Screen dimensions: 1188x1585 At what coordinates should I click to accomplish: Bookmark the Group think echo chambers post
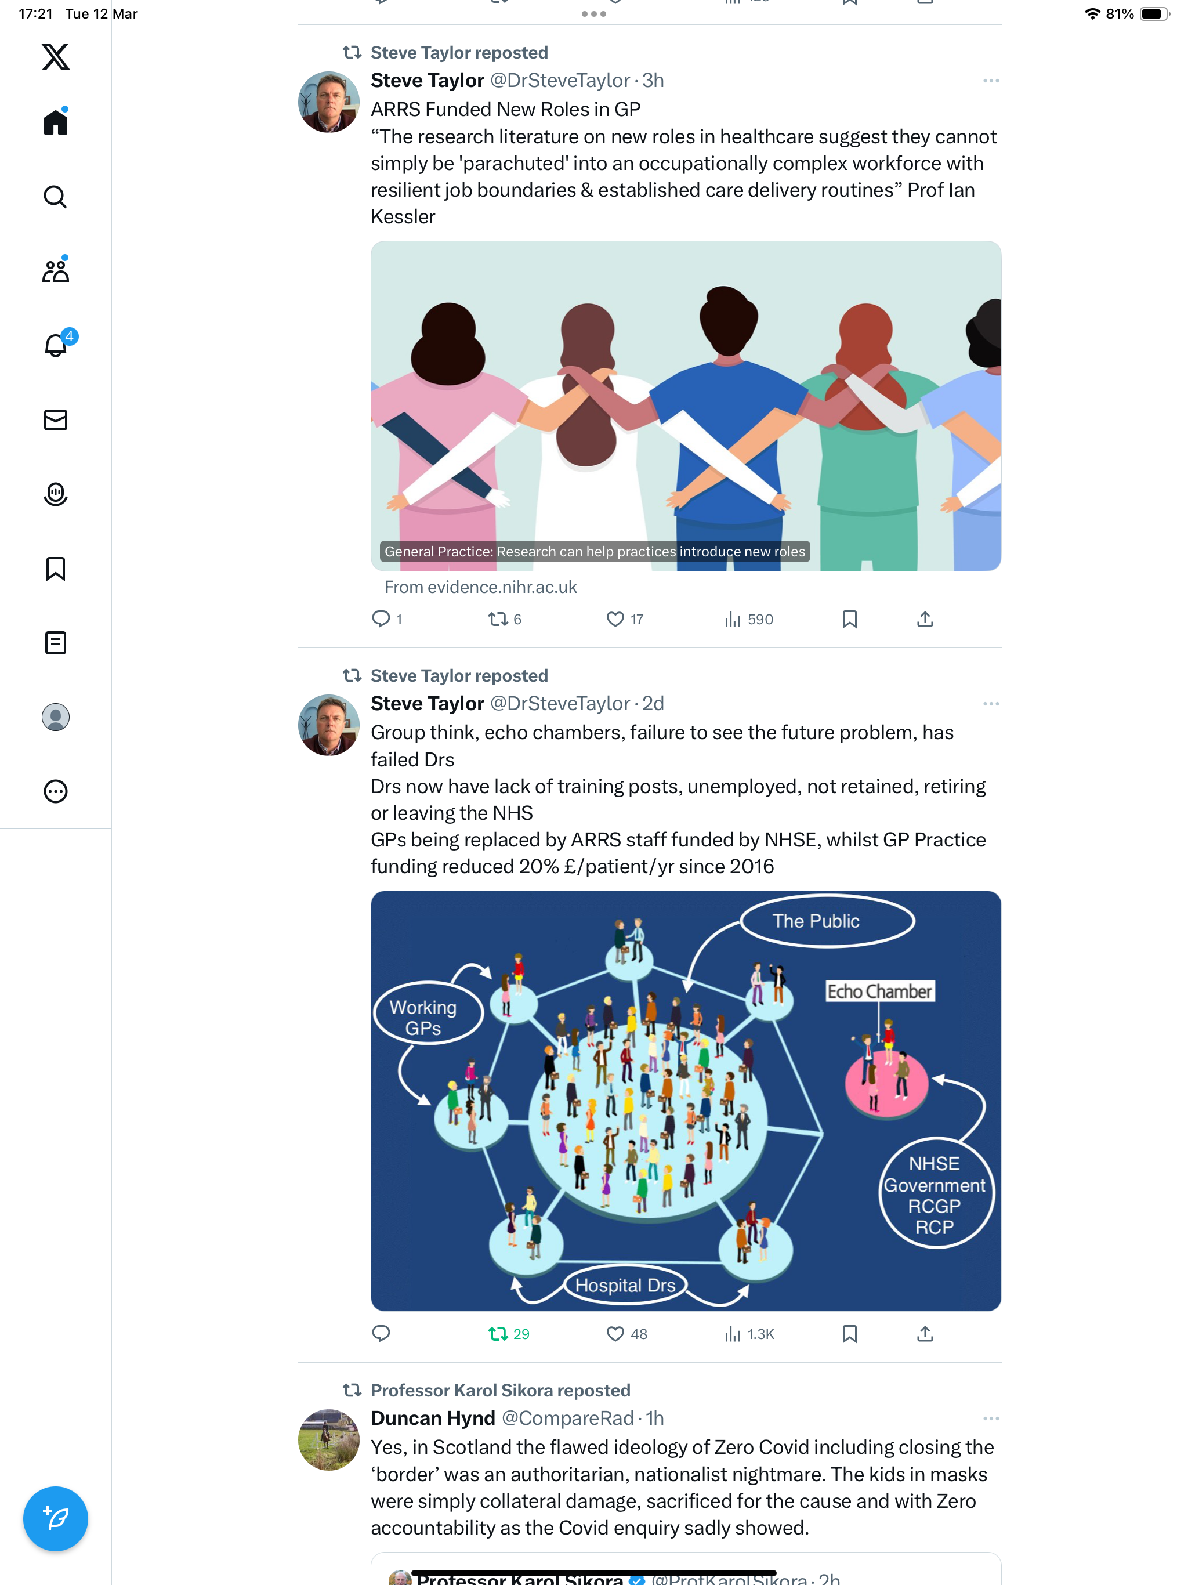pos(849,1333)
